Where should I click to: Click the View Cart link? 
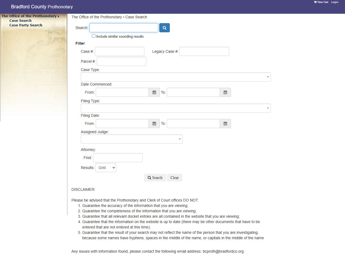[321, 2]
